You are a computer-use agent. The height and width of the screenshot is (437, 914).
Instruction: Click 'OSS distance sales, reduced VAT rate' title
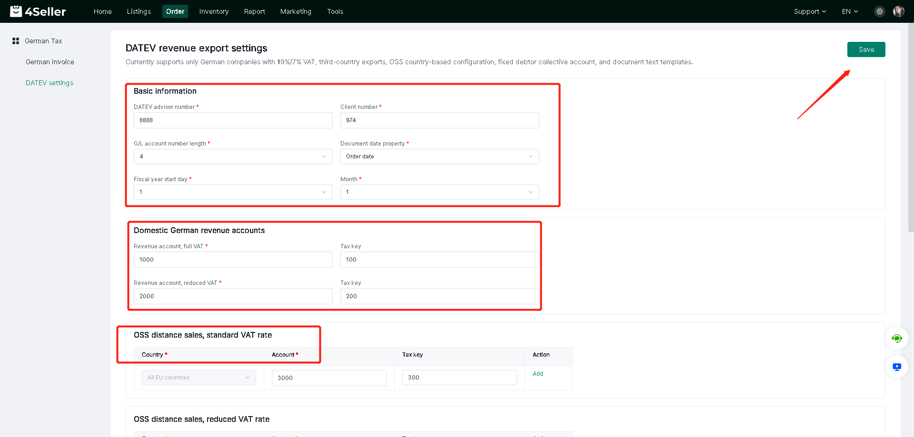tap(202, 419)
